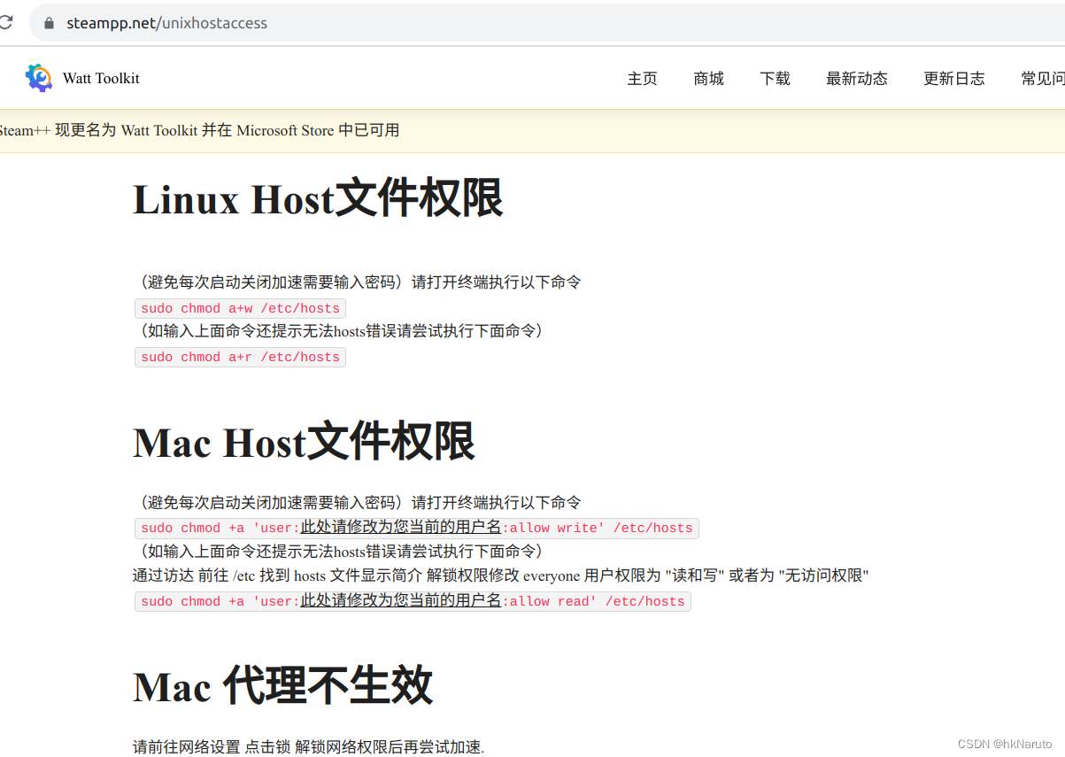Go to 主页 nav item

642,78
